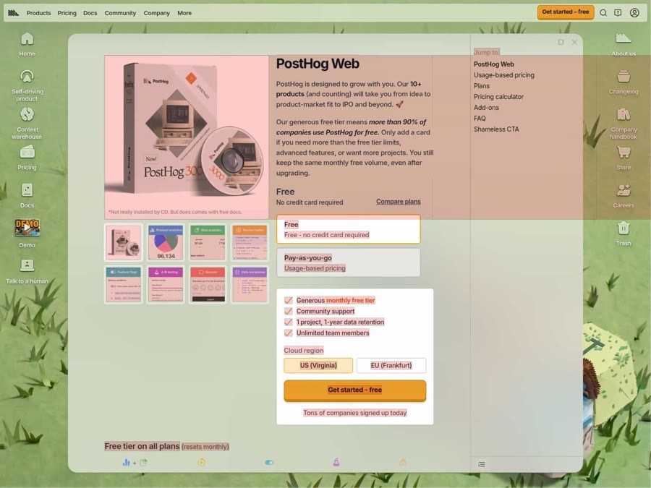Select the PostHog box thumbnail

tap(123, 242)
